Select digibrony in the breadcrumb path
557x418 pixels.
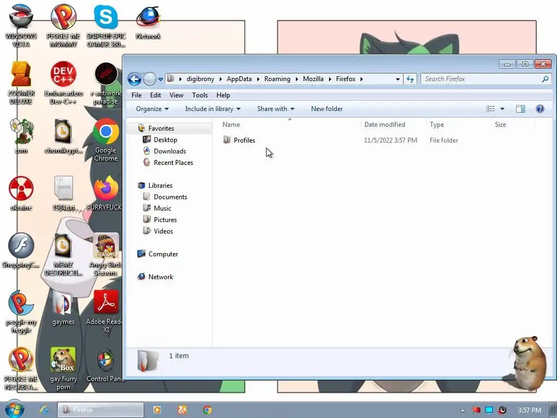200,79
